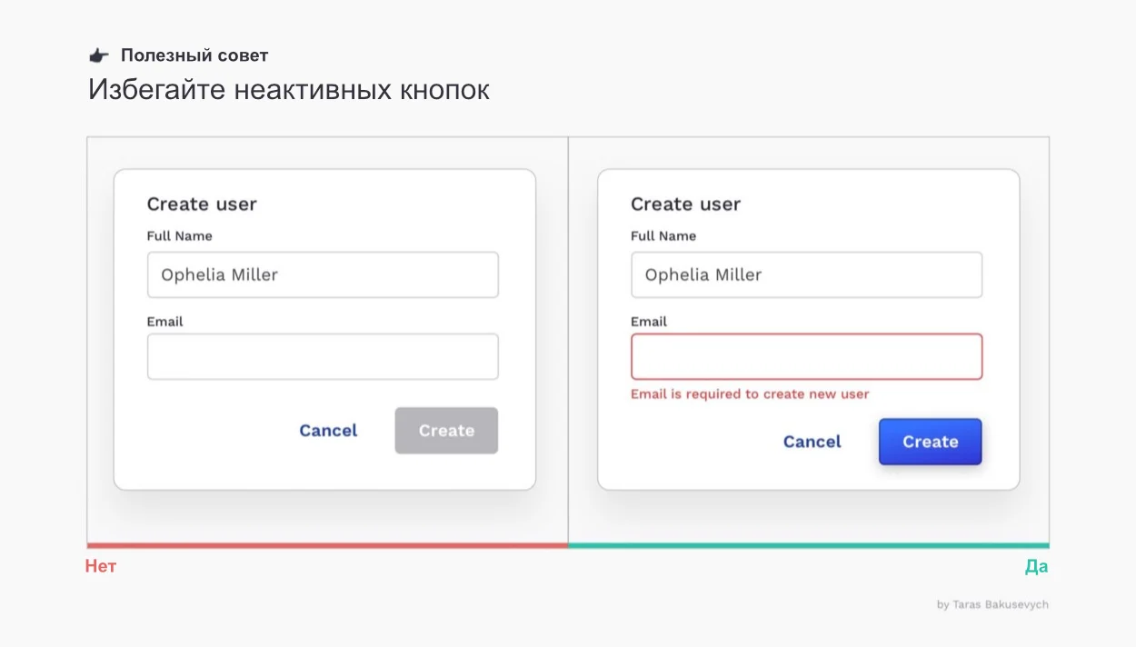Click the red 'Email is required' error message

click(x=750, y=394)
